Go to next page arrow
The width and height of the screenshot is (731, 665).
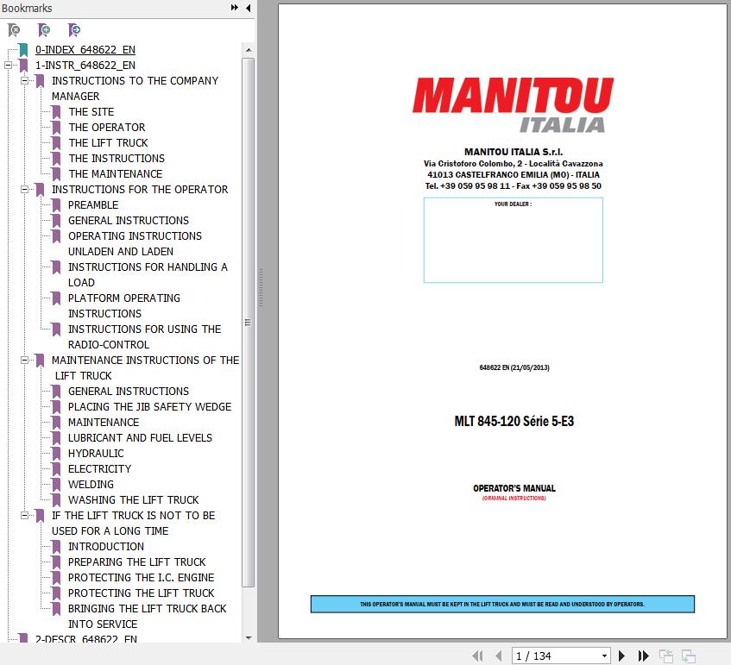(x=621, y=656)
